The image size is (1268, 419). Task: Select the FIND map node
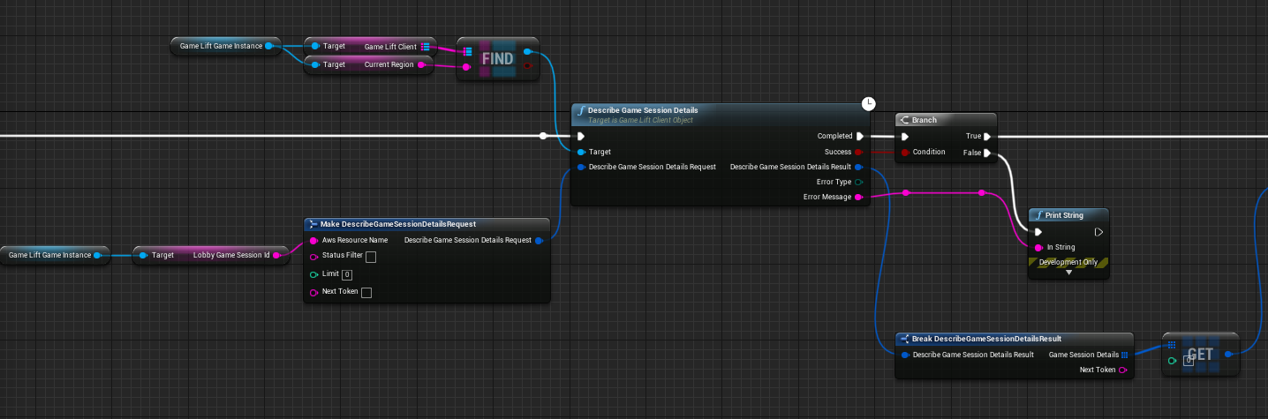497,59
